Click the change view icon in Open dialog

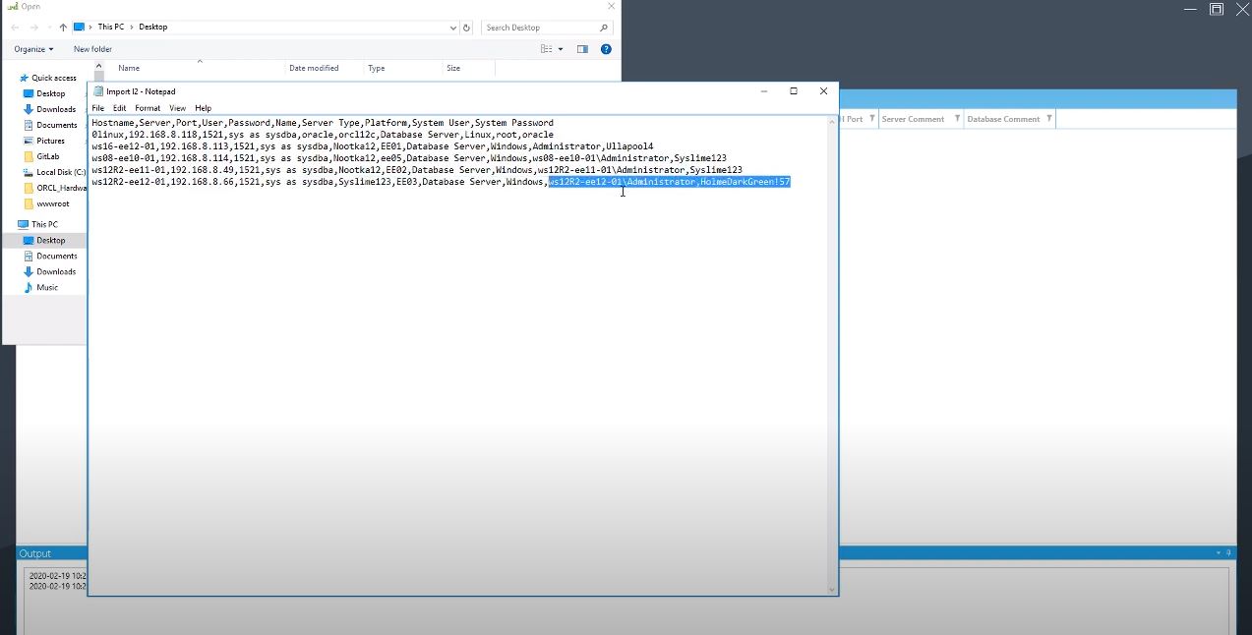(547, 49)
